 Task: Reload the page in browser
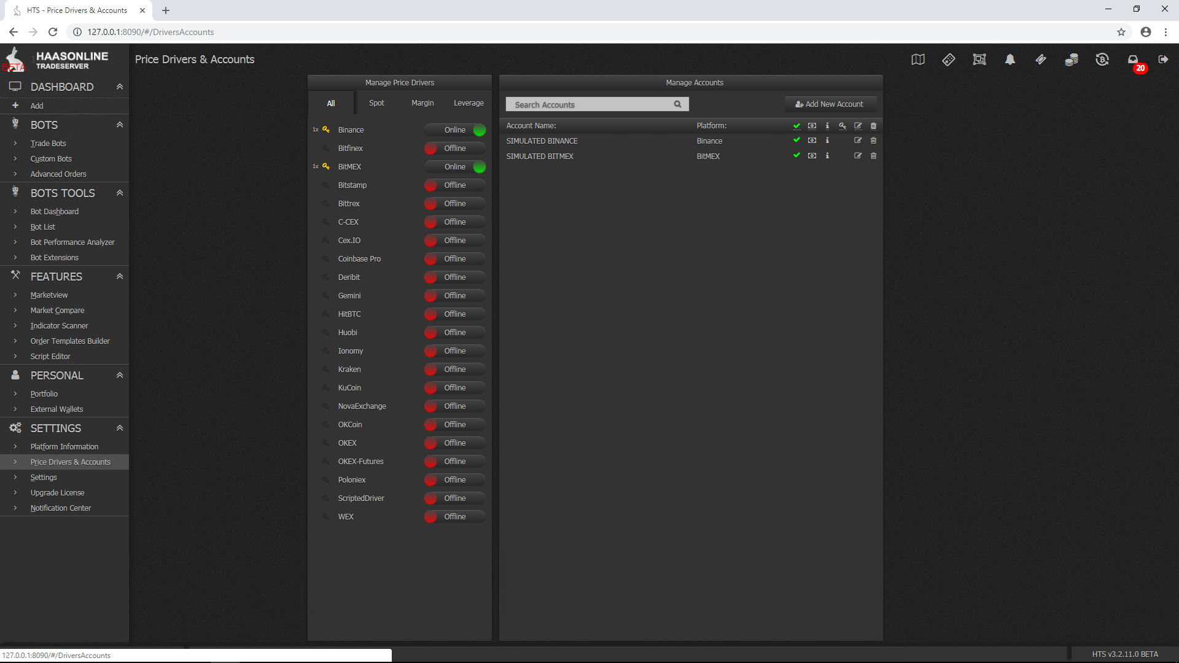tap(53, 32)
